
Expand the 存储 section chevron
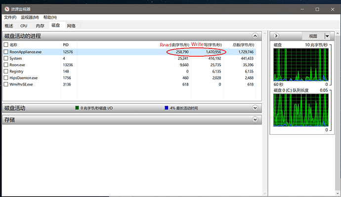coord(255,119)
